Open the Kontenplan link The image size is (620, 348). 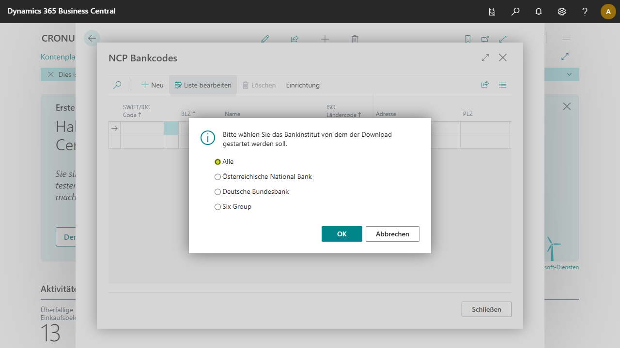[x=58, y=57]
